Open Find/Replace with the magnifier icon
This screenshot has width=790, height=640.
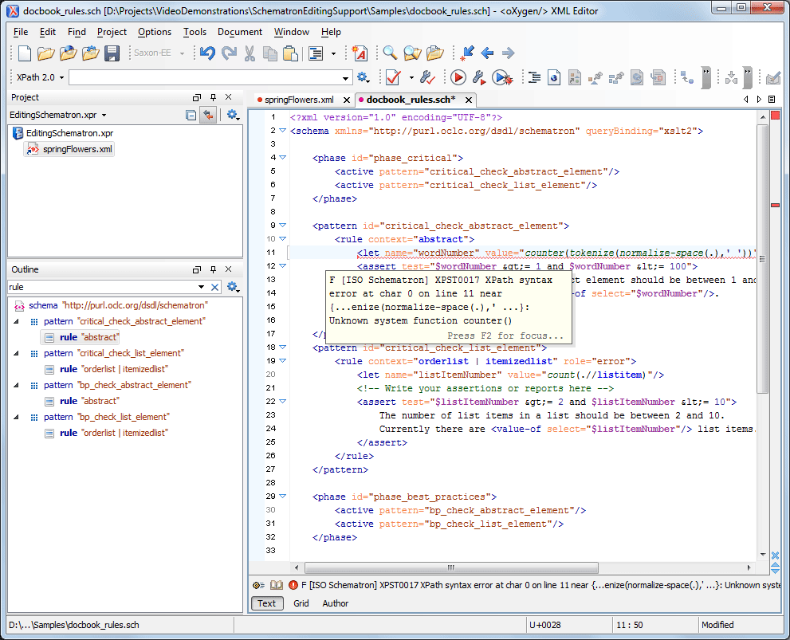point(390,53)
